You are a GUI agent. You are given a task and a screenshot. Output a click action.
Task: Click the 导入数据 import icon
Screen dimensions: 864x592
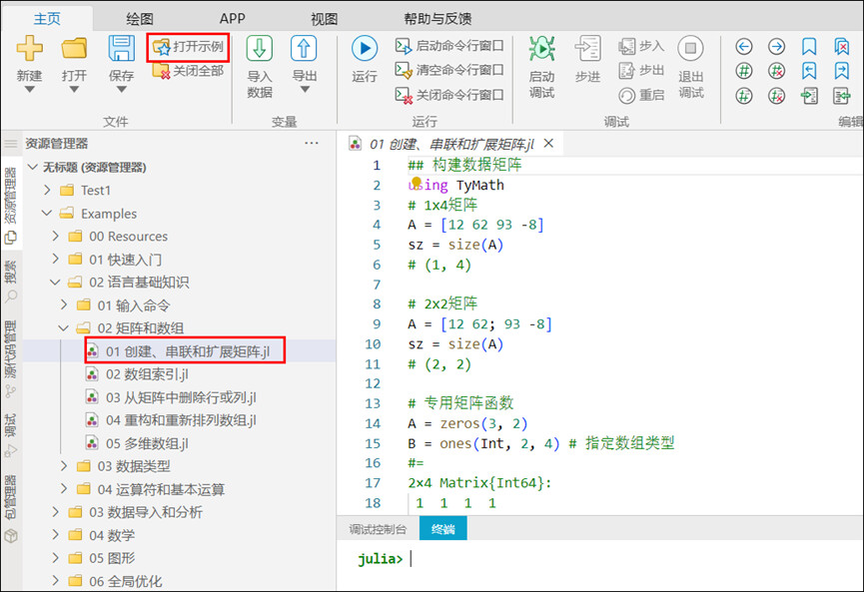point(259,48)
